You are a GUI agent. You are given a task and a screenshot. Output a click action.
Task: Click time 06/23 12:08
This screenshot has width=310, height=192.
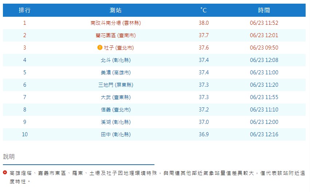point(264,60)
